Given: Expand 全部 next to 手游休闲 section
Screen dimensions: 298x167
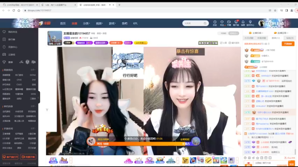Looking at the screenshot, I should pos(33,128).
